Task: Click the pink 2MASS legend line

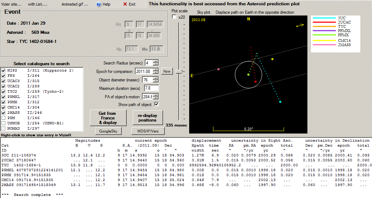Action: coord(324,45)
